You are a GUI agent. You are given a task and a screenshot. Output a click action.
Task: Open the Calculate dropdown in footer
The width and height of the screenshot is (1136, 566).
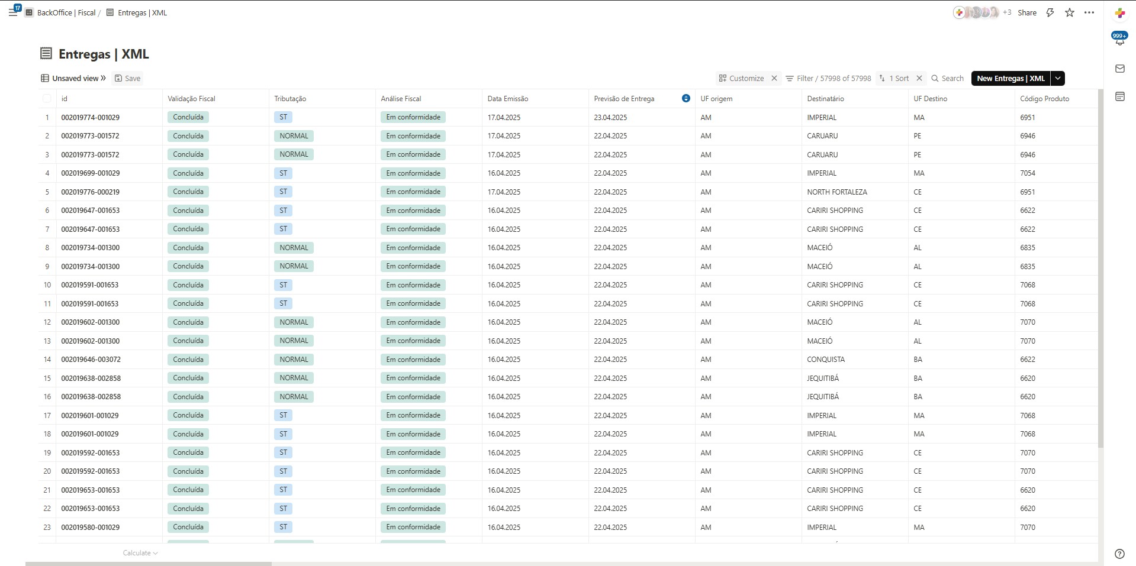click(140, 553)
